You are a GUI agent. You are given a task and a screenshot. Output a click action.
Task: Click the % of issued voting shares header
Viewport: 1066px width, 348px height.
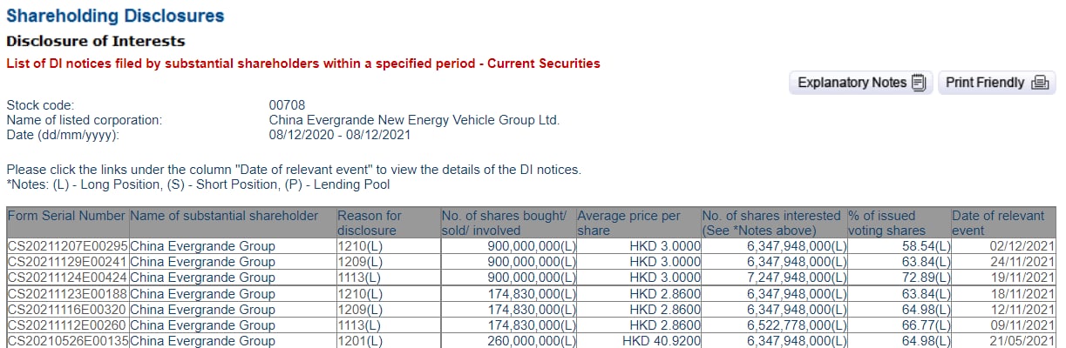[x=886, y=223]
